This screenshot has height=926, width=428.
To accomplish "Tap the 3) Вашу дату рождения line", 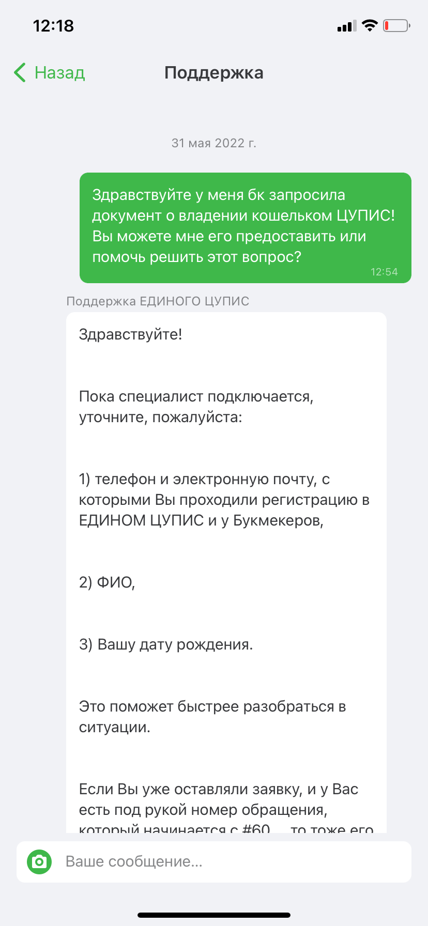I will point(166,644).
